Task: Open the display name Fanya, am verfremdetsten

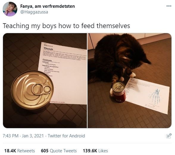Action: pyautogui.click(x=48, y=6)
